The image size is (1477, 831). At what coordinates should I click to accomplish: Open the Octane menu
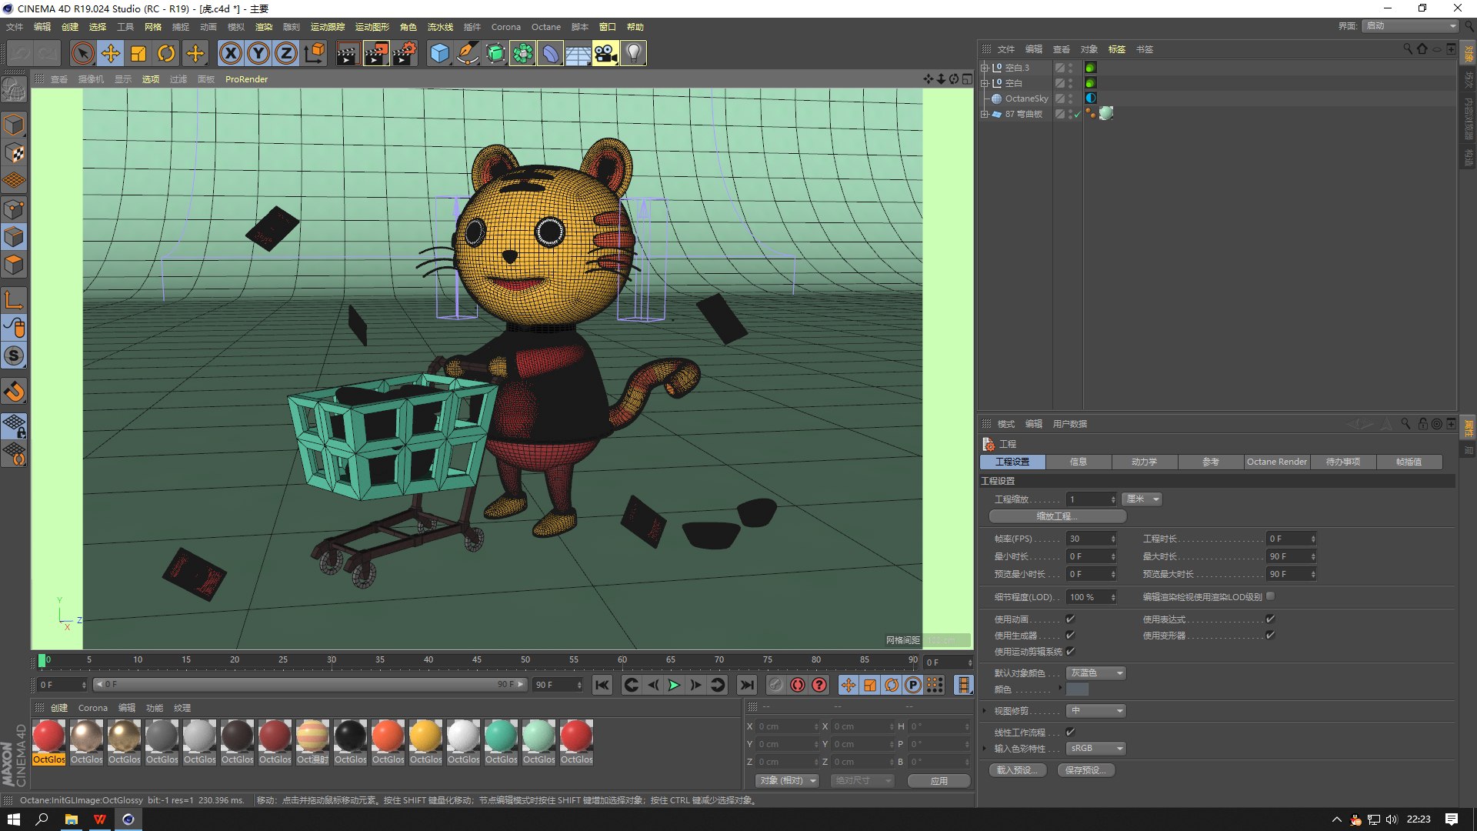tap(545, 27)
